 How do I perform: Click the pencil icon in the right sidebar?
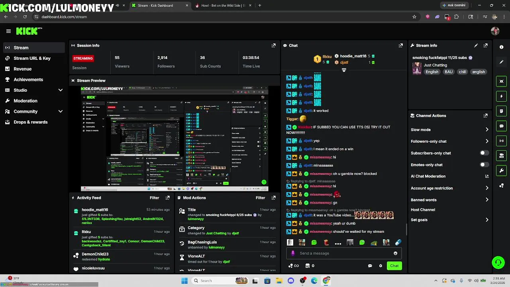click(x=501, y=62)
